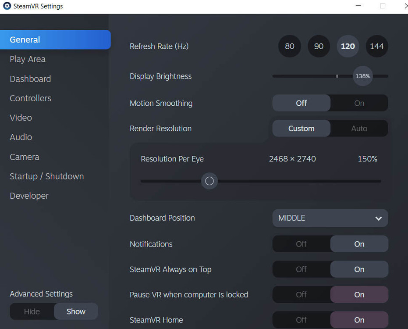This screenshot has width=408, height=329.
Task: Select the 90 Hz refresh rate
Action: pyautogui.click(x=319, y=46)
